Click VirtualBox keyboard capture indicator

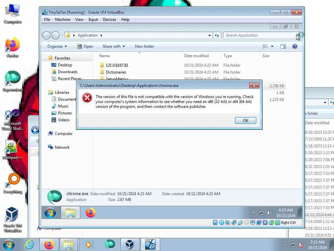tap(278, 223)
